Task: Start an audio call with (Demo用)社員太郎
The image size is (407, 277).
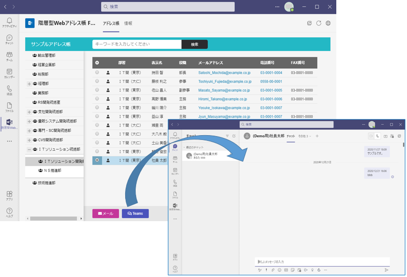Action: (x=377, y=136)
